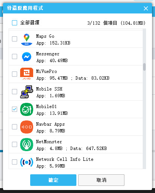Click the NetMonster app icon
Screen dimensions: 155x193
pos(26,144)
